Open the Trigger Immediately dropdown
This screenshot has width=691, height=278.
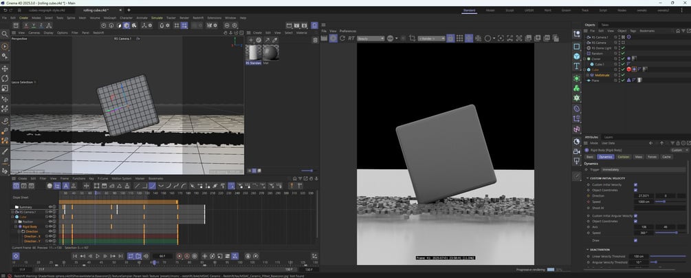pos(644,169)
